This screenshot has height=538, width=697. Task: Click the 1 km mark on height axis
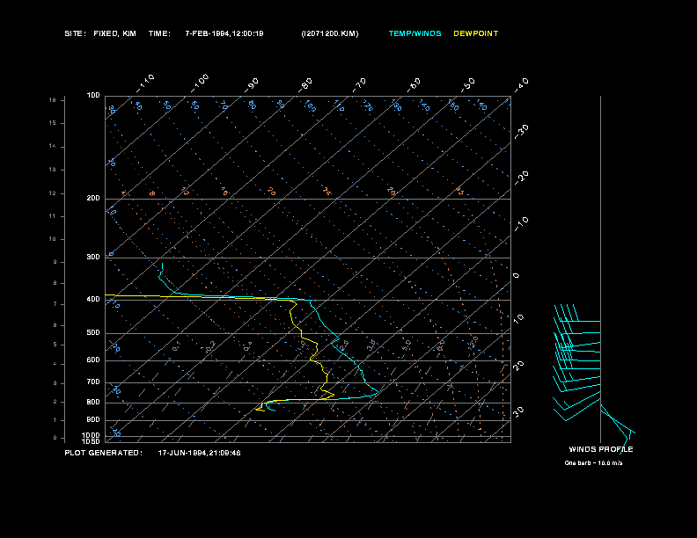pyautogui.click(x=55, y=420)
